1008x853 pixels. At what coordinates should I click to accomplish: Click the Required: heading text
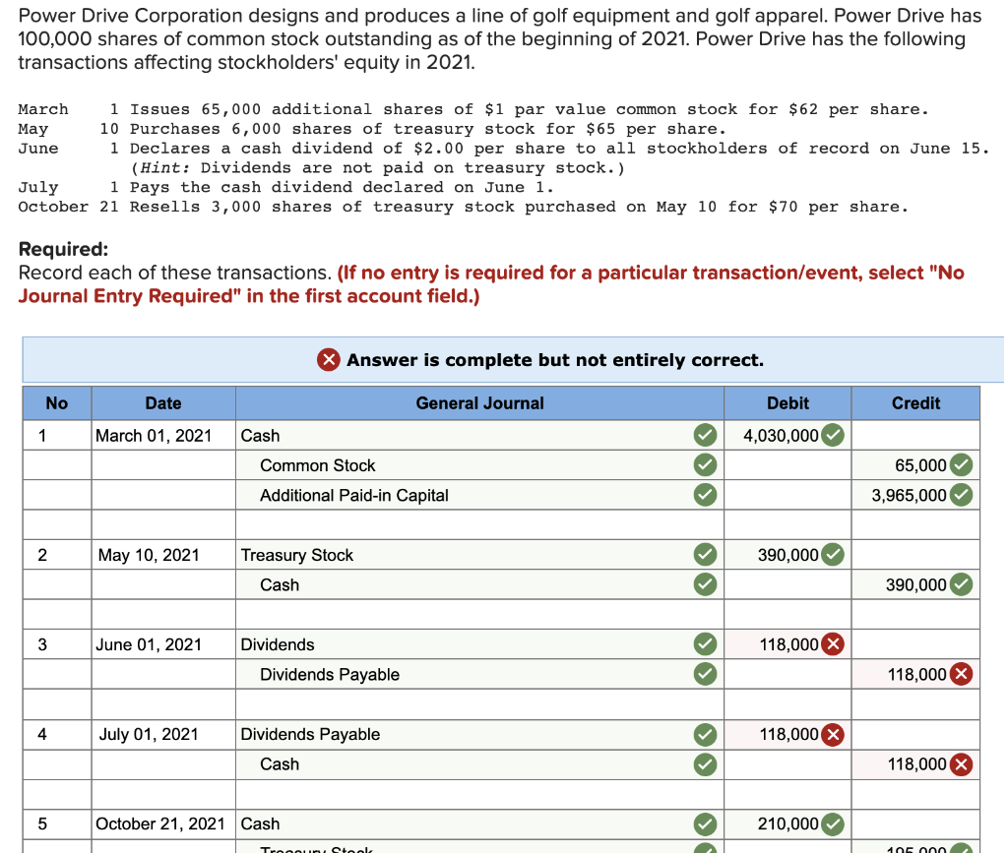(x=63, y=249)
